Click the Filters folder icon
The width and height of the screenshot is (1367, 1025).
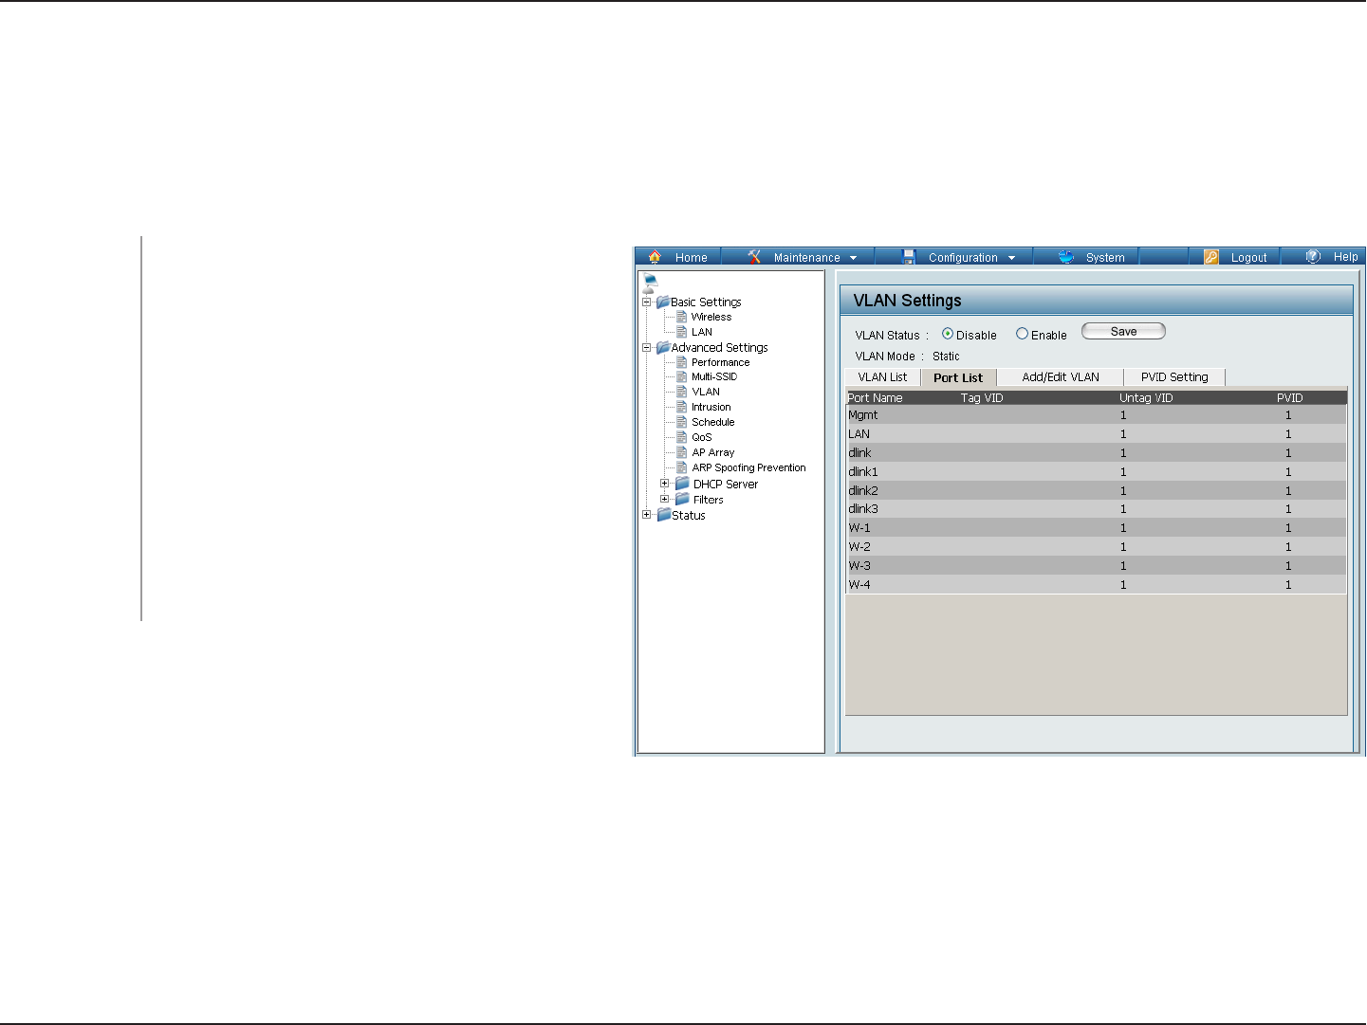click(682, 499)
